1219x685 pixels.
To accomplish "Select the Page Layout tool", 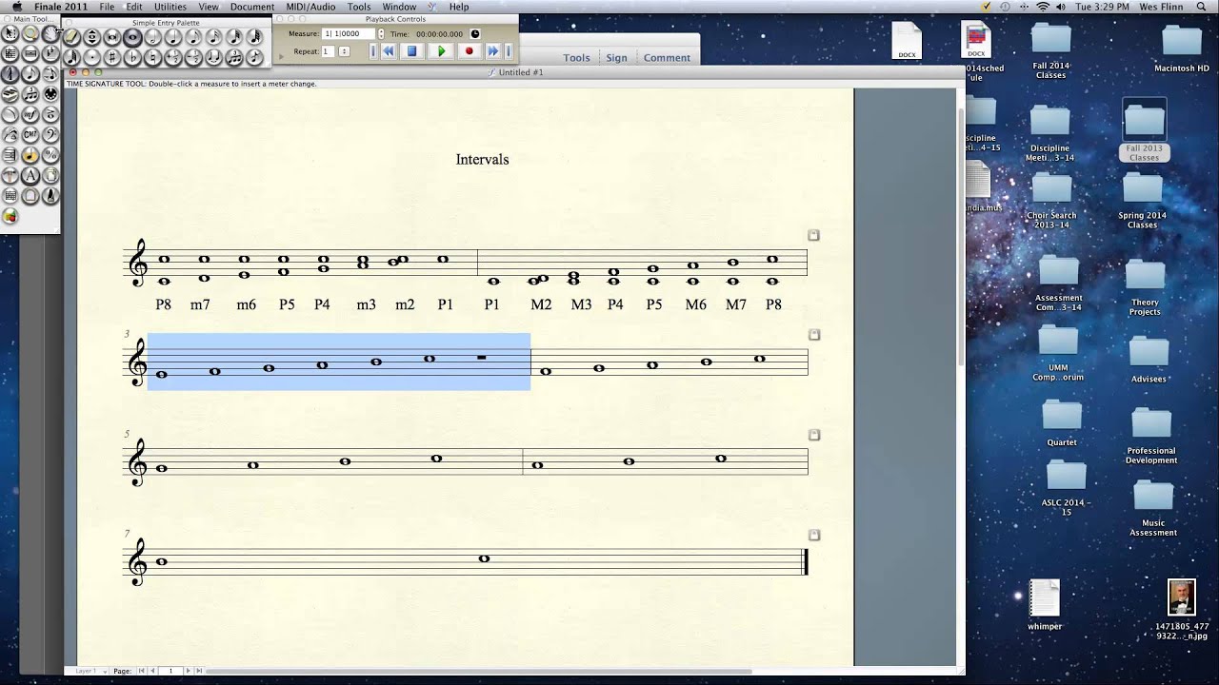I will click(x=50, y=175).
